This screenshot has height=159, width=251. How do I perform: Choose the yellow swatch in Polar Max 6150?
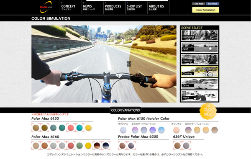tap(88, 128)
